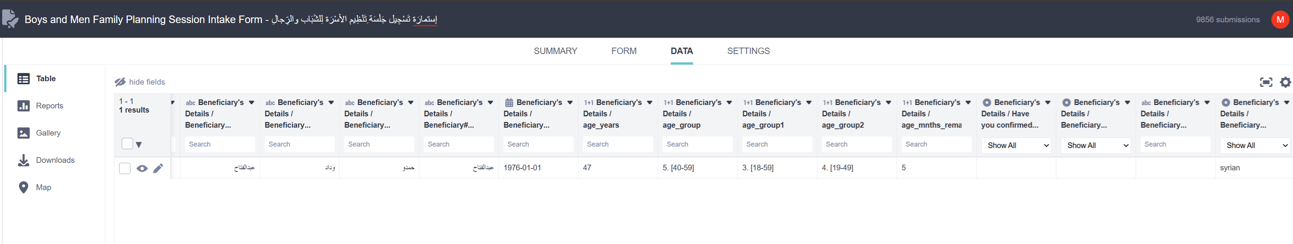Toggle fullscreen table view icon
Screen dimensions: 1293x244
coord(1266,82)
